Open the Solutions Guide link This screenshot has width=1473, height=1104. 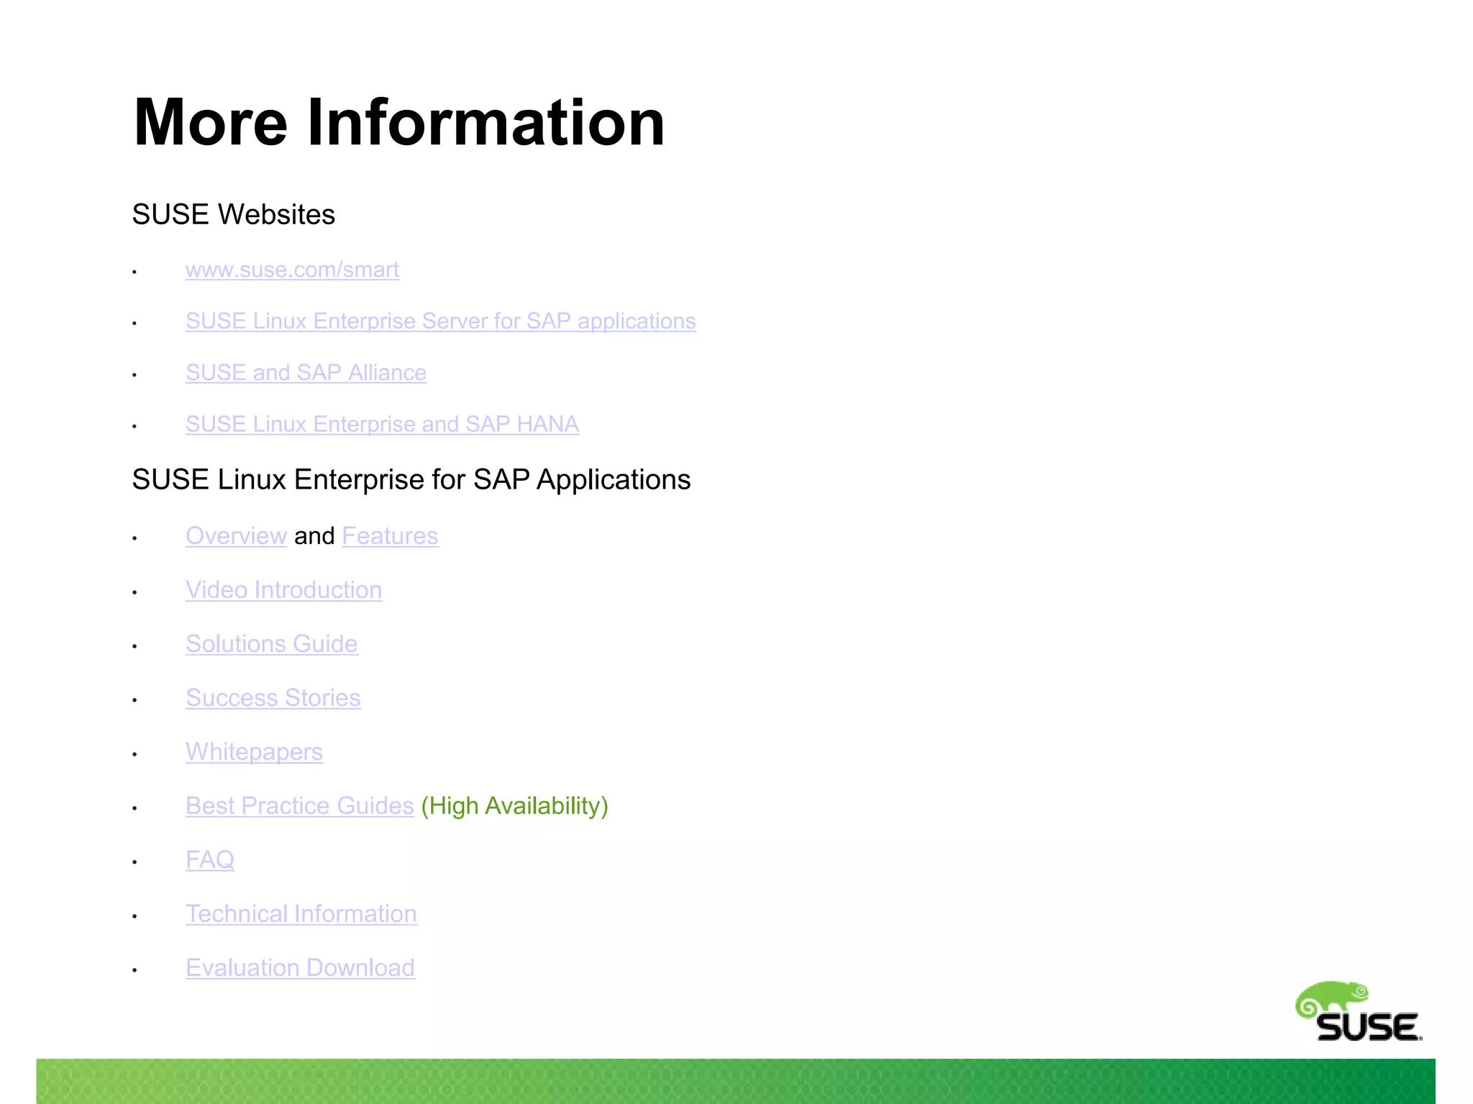click(272, 643)
